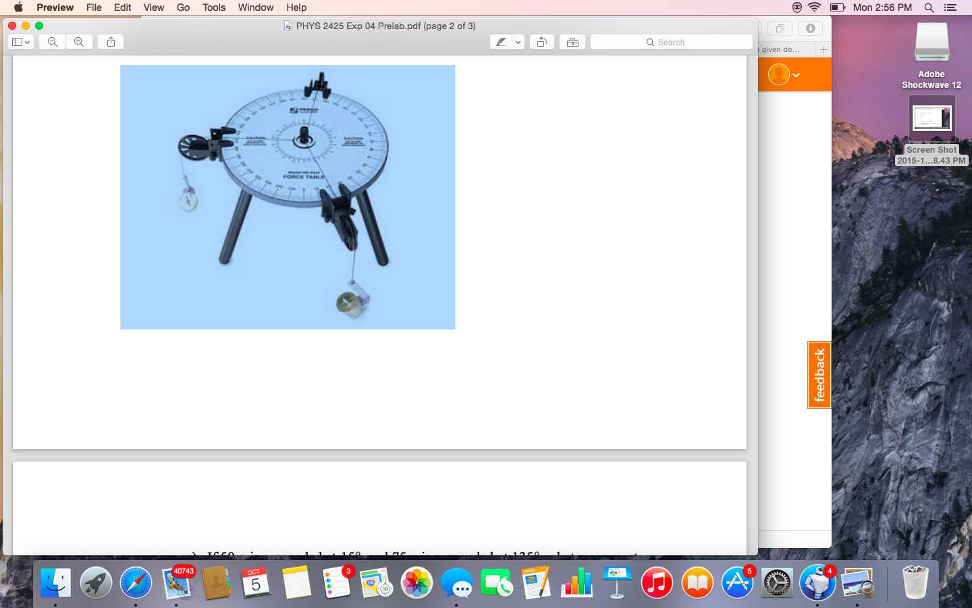Screen dimensions: 972x608
Task: Open the highlight color dropdown
Action: pos(518,41)
